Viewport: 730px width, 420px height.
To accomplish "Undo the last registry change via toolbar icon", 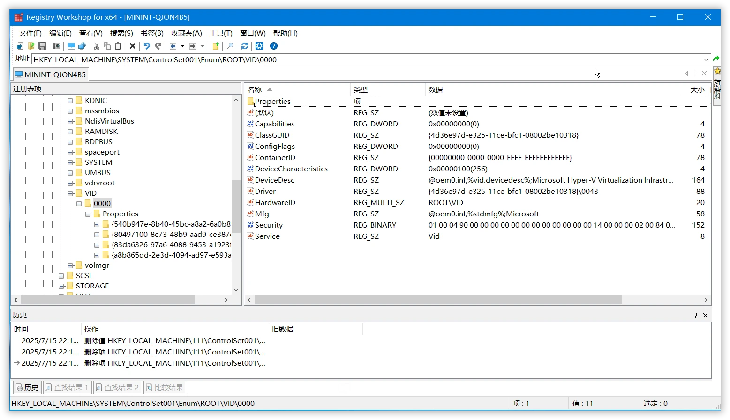I will tap(146, 45).
